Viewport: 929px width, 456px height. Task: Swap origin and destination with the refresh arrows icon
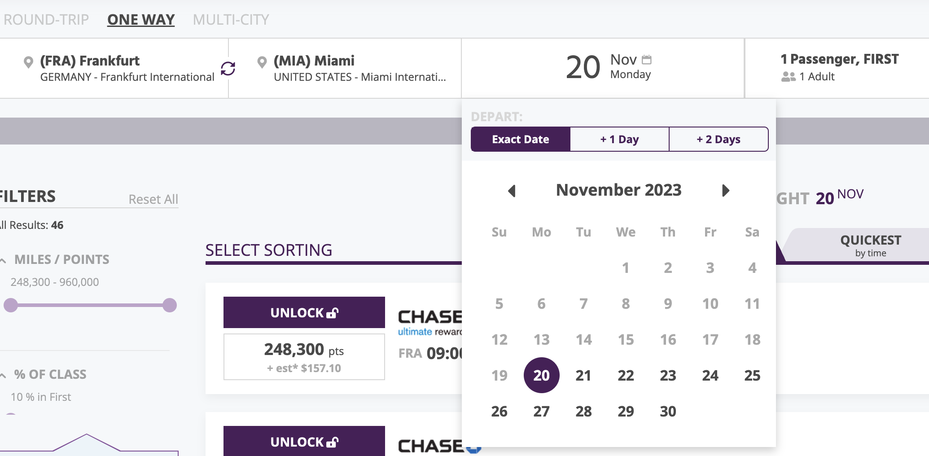pyautogui.click(x=228, y=68)
